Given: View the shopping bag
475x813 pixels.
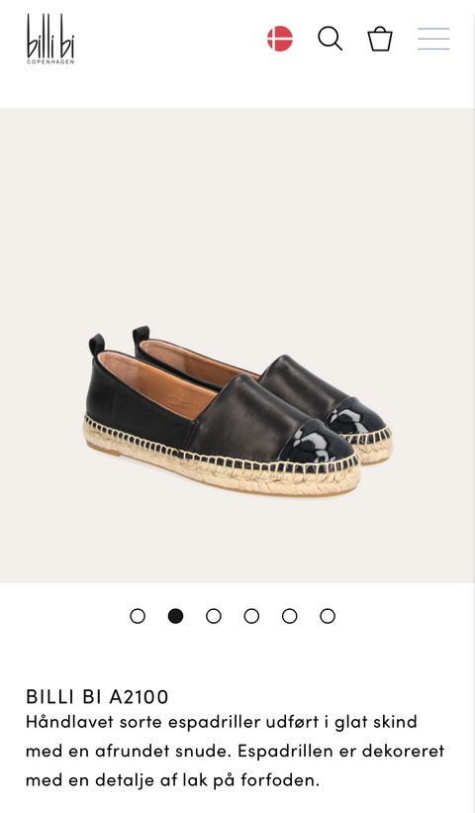Looking at the screenshot, I should 380,39.
